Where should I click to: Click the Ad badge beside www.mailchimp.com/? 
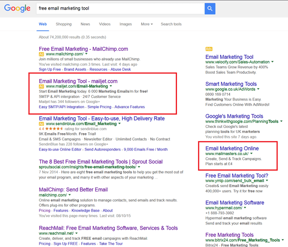(41, 54)
